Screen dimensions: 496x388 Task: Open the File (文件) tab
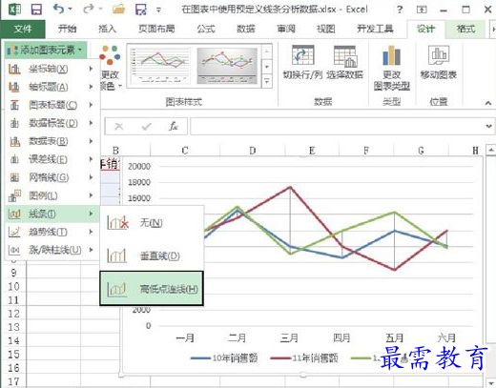23,29
